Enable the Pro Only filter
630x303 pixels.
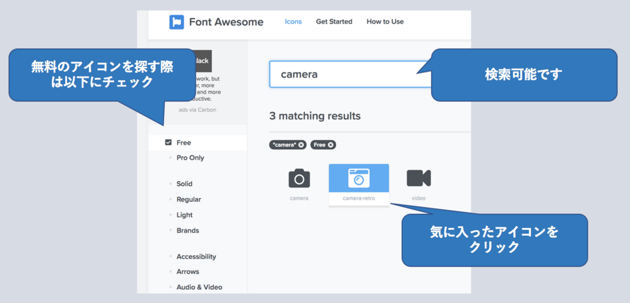point(190,158)
